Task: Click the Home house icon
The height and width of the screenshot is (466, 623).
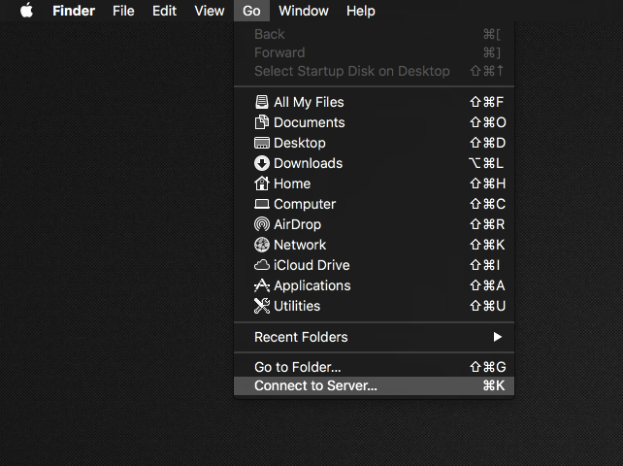Action: 261,183
